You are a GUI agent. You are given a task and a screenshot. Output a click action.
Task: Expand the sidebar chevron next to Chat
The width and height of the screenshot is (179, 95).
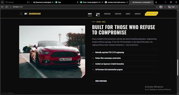pyautogui.click(x=177, y=7)
